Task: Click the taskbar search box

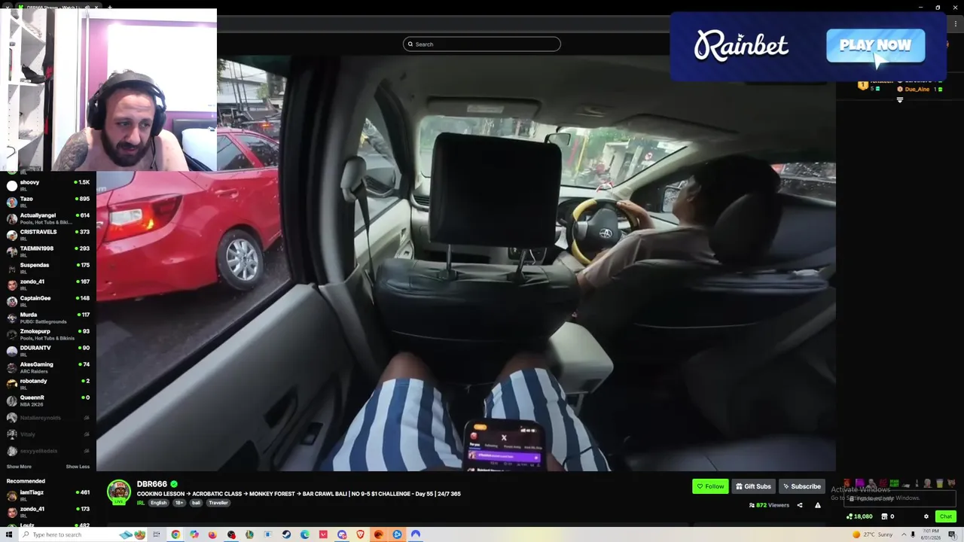Action: click(83, 534)
